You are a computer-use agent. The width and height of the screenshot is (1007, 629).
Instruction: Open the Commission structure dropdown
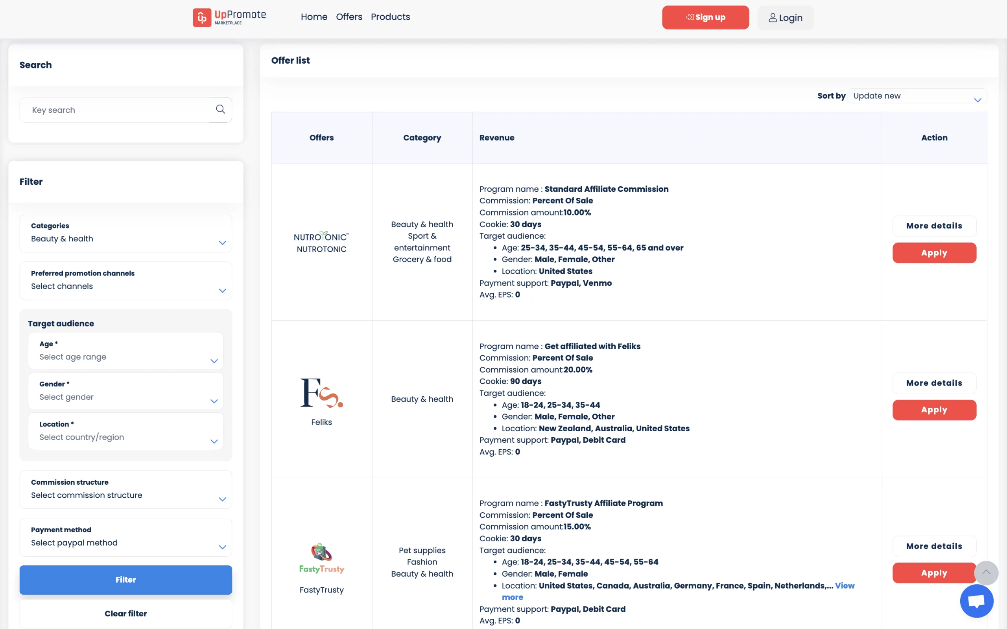[x=125, y=489]
